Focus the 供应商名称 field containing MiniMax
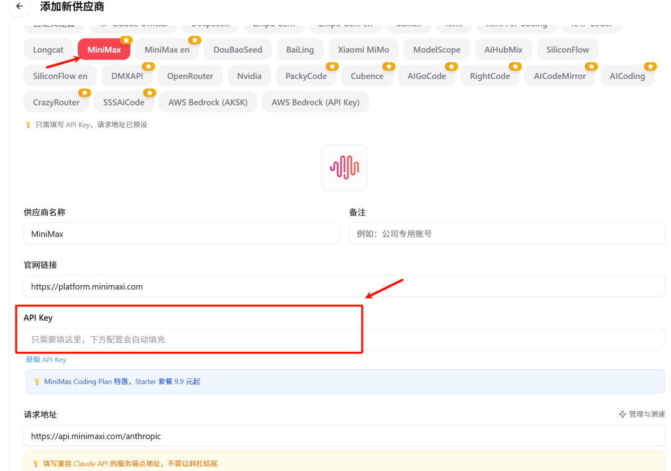This screenshot has width=671, height=471. click(x=181, y=234)
